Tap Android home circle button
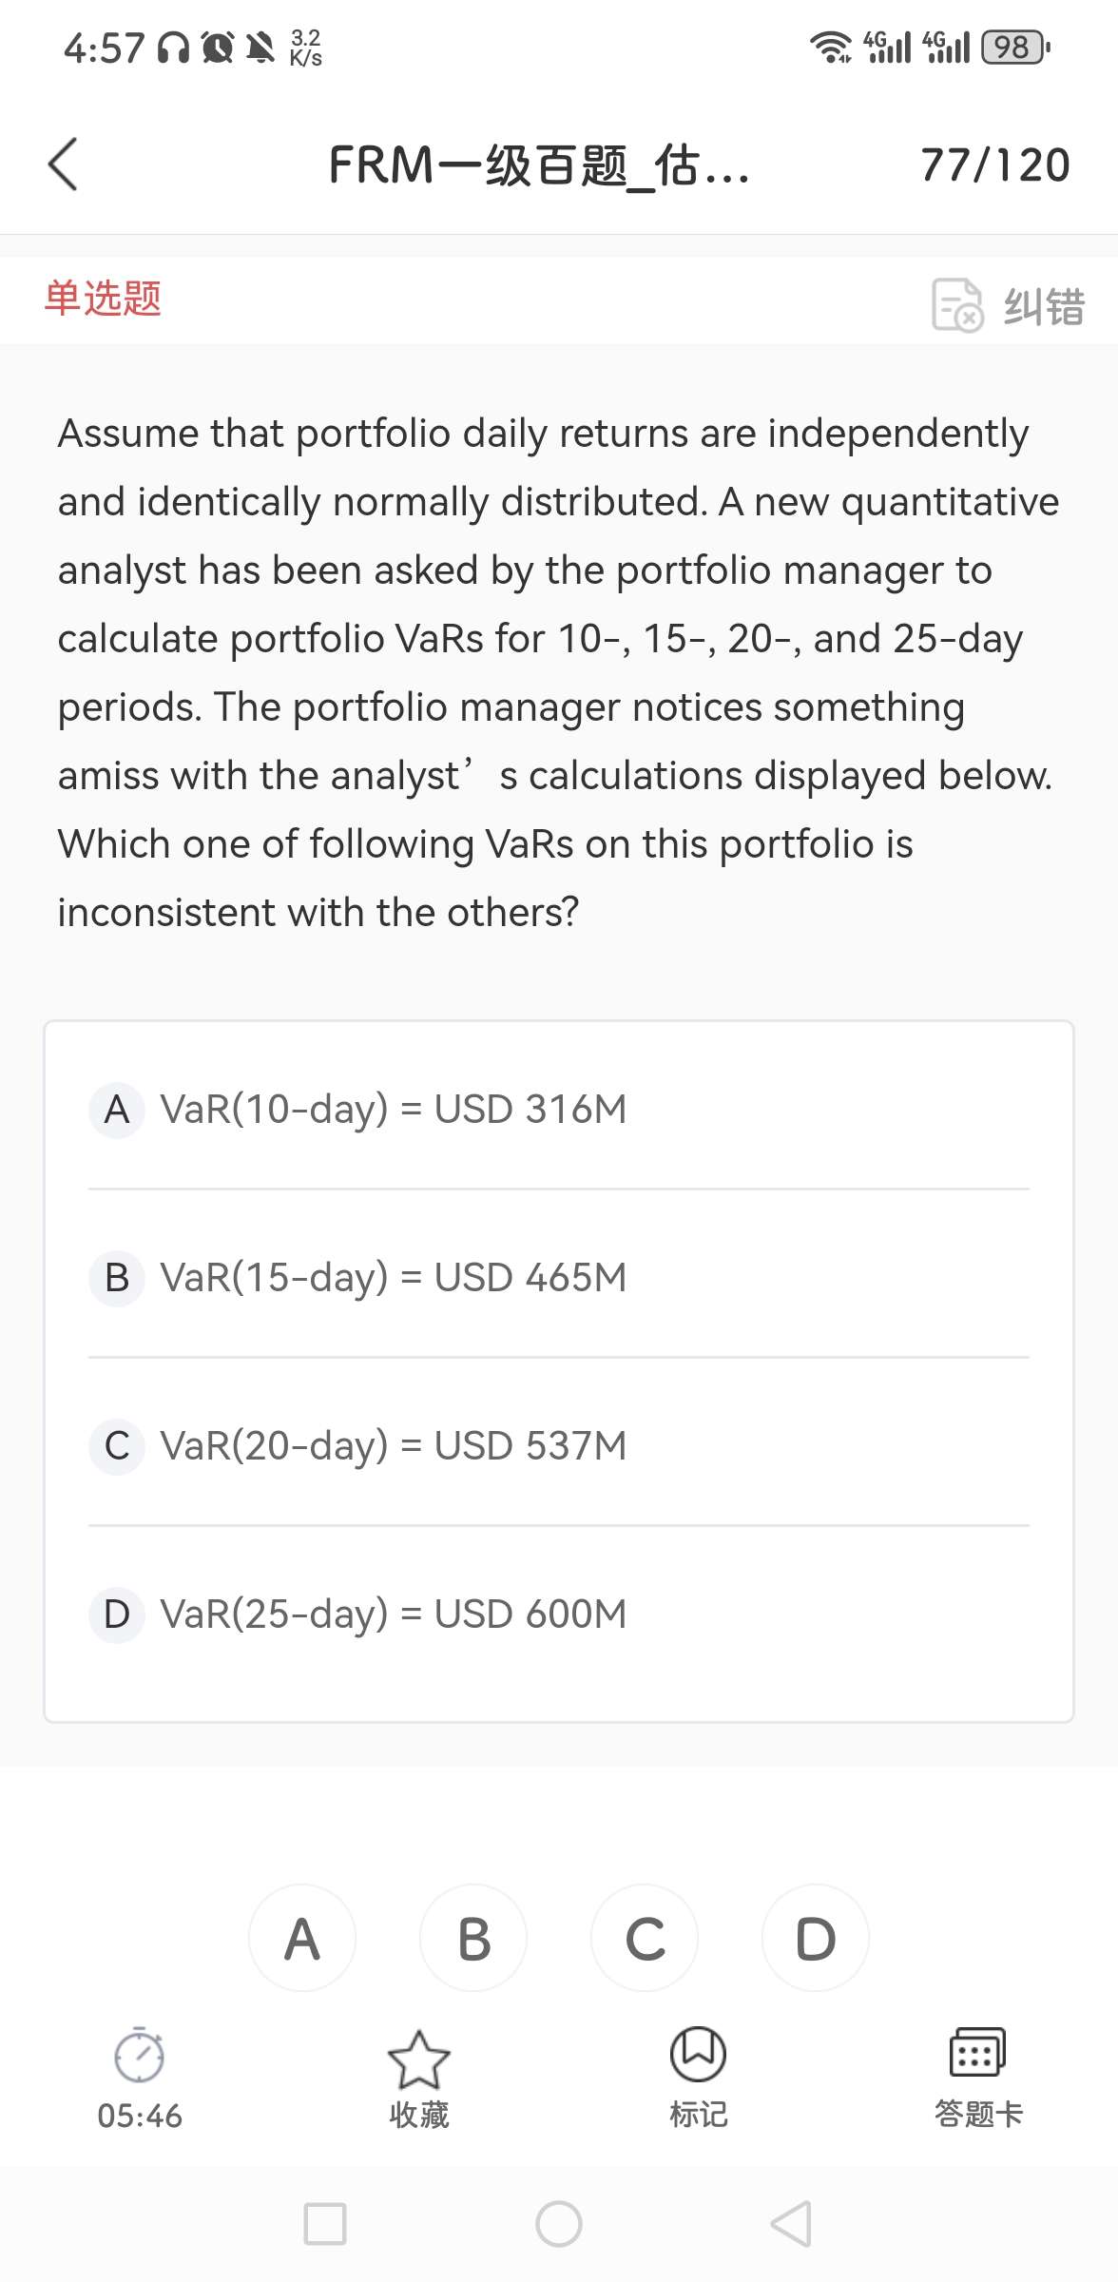Image resolution: width=1118 pixels, height=2282 pixels. point(559,2224)
